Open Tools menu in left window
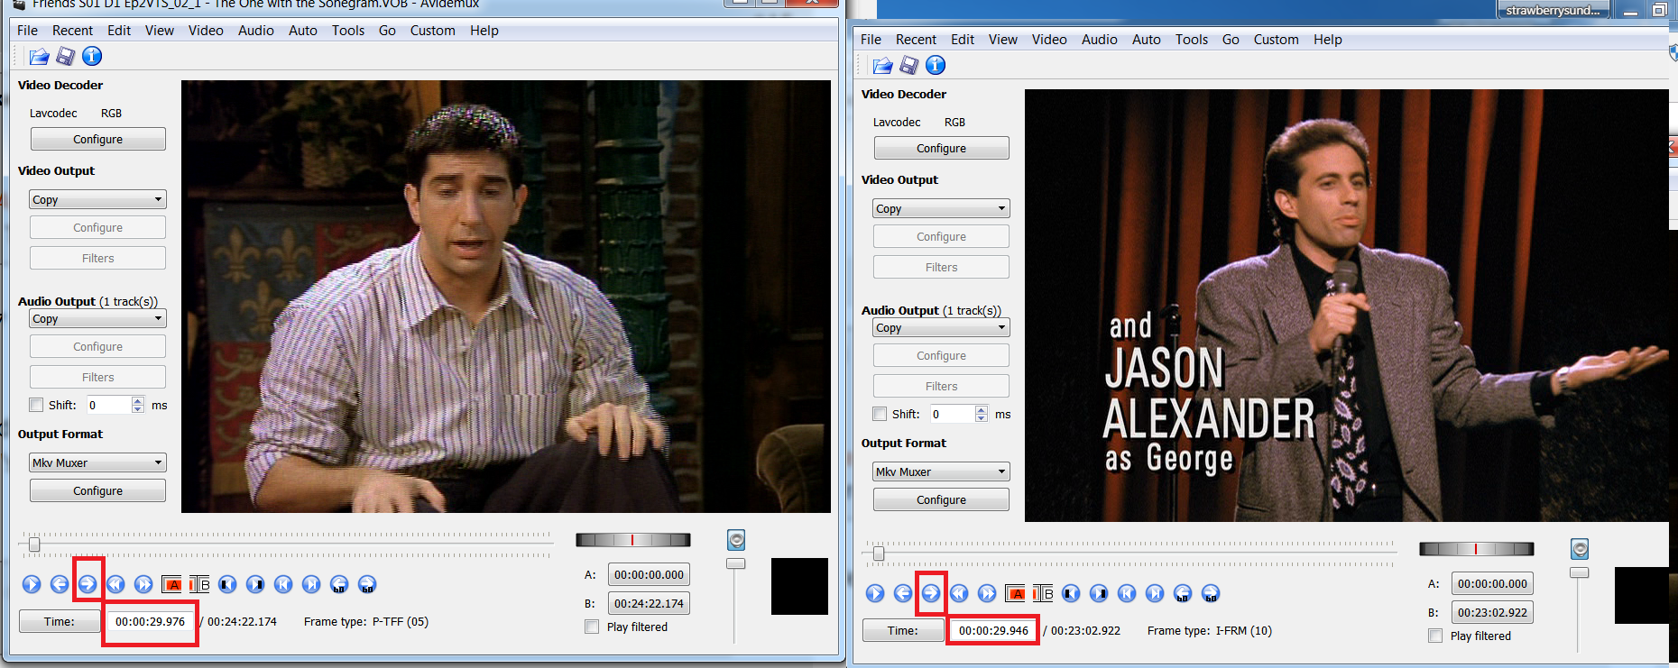 click(x=348, y=31)
